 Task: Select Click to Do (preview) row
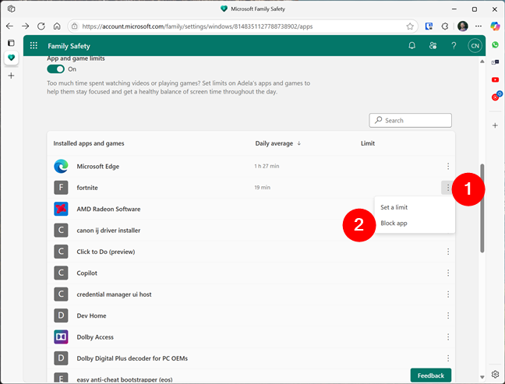(251, 252)
